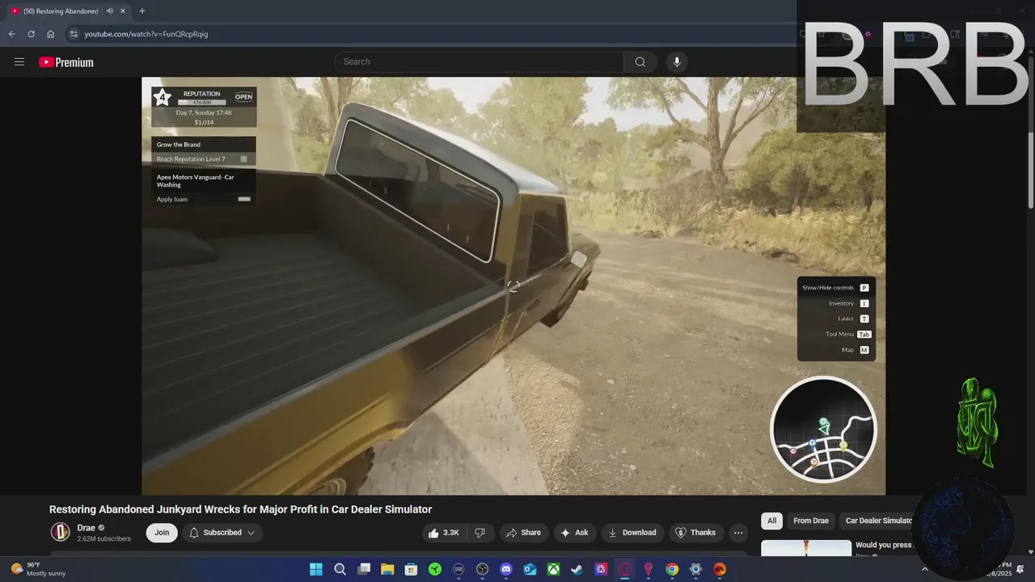Click the magnifier search button
The height and width of the screenshot is (582, 1035).
coord(640,62)
